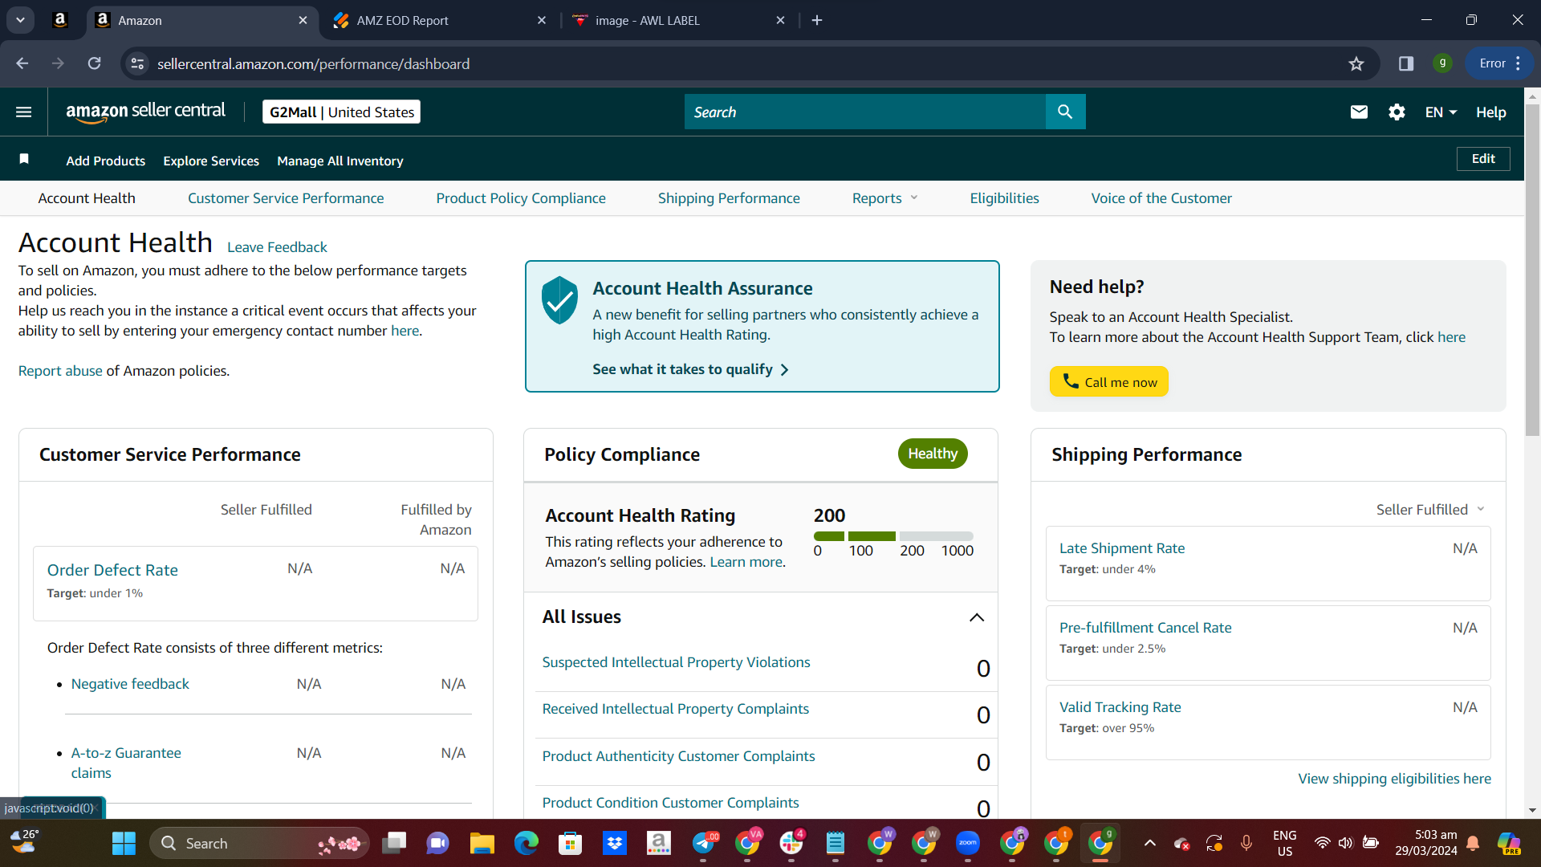Image resolution: width=1541 pixels, height=867 pixels.
Task: Go to the Shipping Performance tab
Action: click(729, 198)
